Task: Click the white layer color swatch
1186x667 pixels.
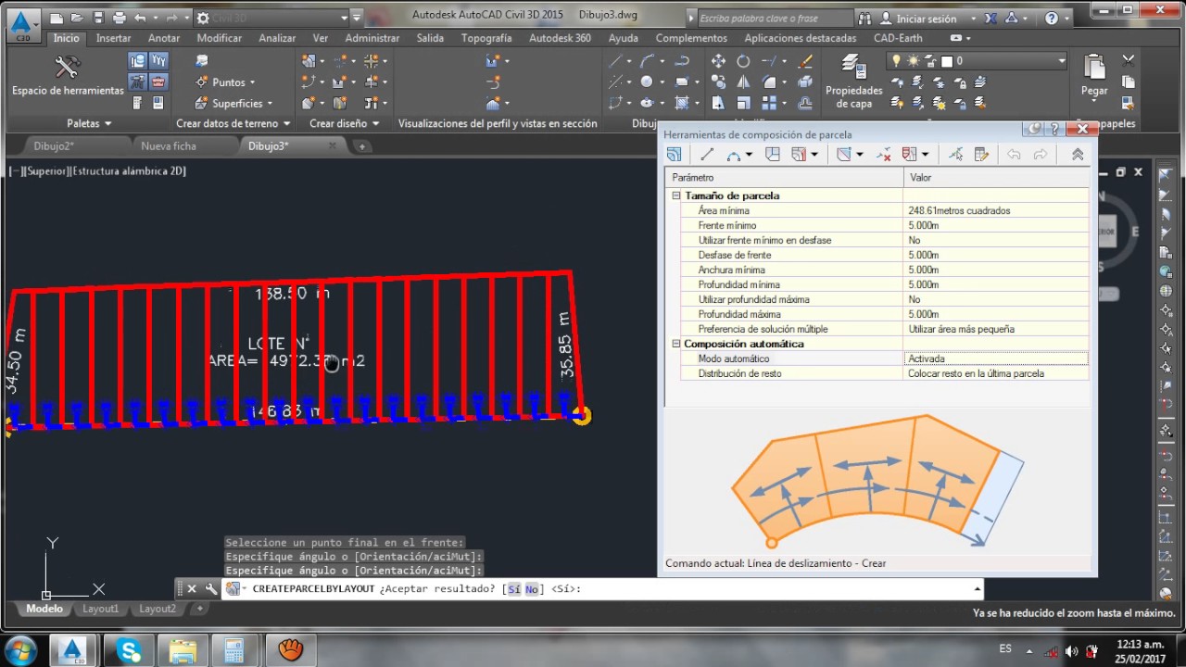Action: (x=947, y=61)
